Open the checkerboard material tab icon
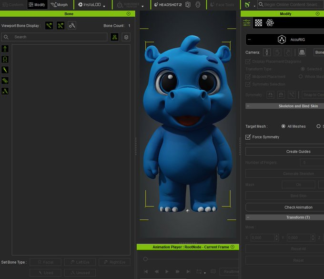 (x=259, y=23)
